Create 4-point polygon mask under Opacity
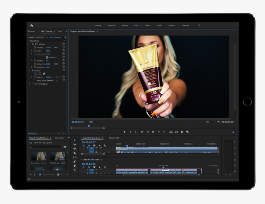 click(40, 74)
